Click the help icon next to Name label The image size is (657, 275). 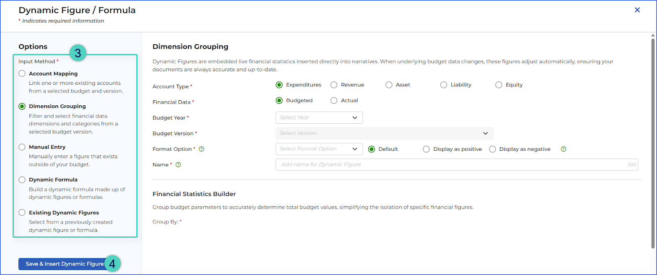click(178, 165)
